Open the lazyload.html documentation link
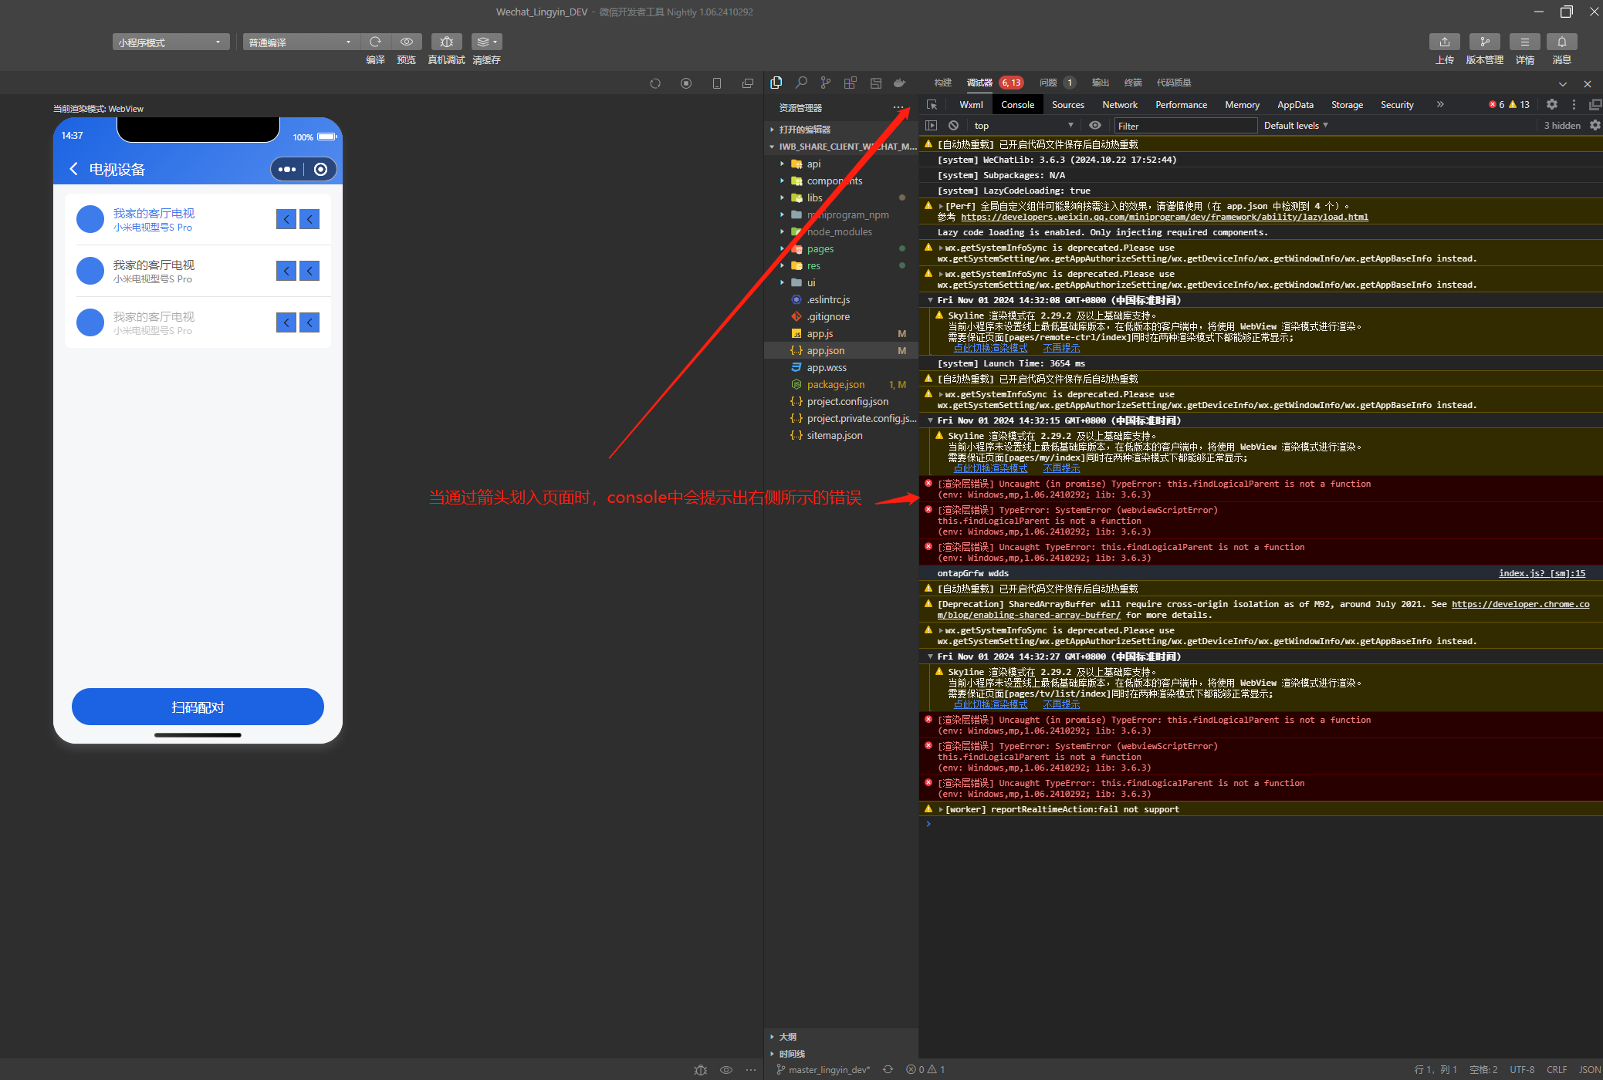The image size is (1603, 1080). (1164, 218)
